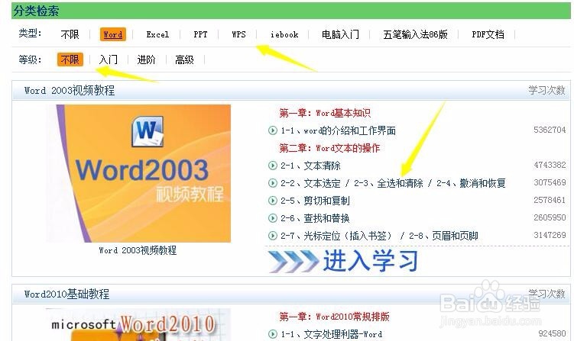The width and height of the screenshot is (574, 341).
Task: Click play icon beside 2-2 文本选定
Action: tap(273, 183)
